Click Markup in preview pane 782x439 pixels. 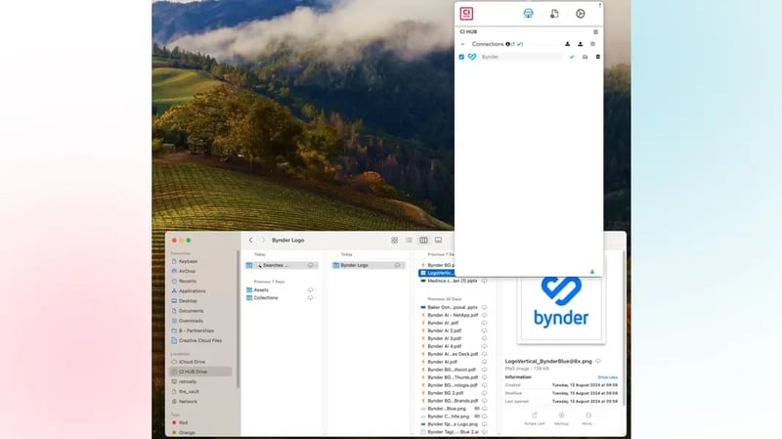coord(561,418)
